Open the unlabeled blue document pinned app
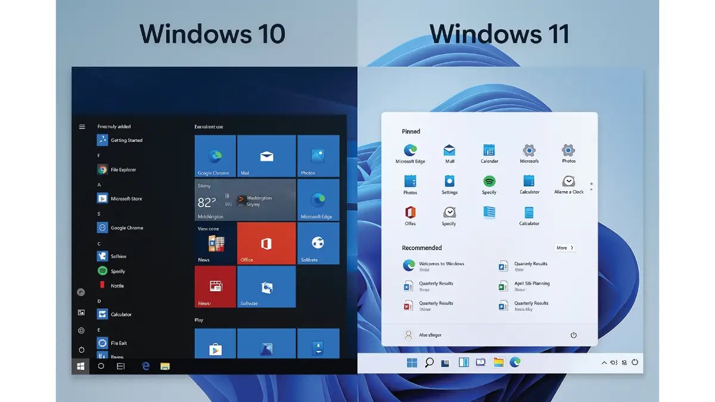 489,213
